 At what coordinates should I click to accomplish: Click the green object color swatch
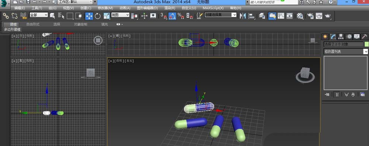click(x=366, y=44)
